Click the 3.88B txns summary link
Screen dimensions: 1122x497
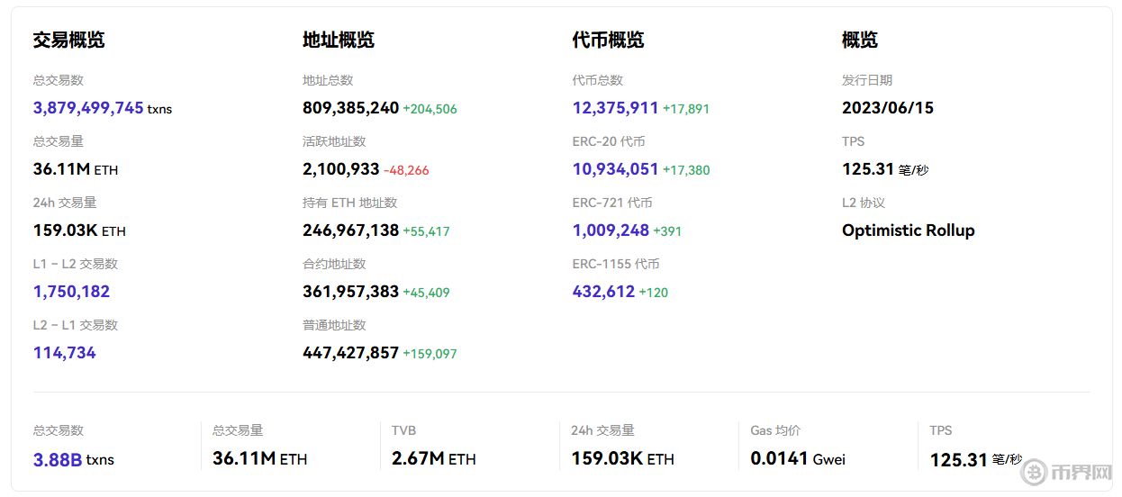click(58, 459)
